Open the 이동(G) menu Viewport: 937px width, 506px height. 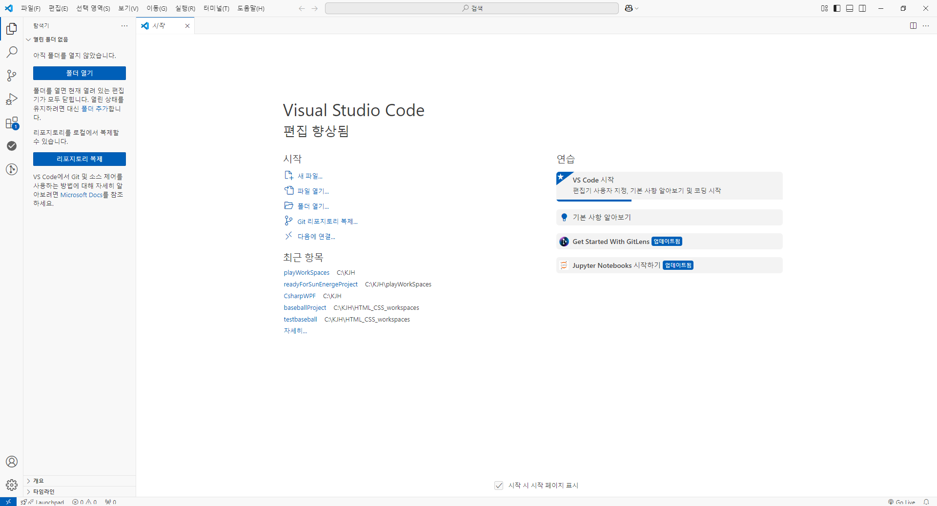[x=157, y=8]
